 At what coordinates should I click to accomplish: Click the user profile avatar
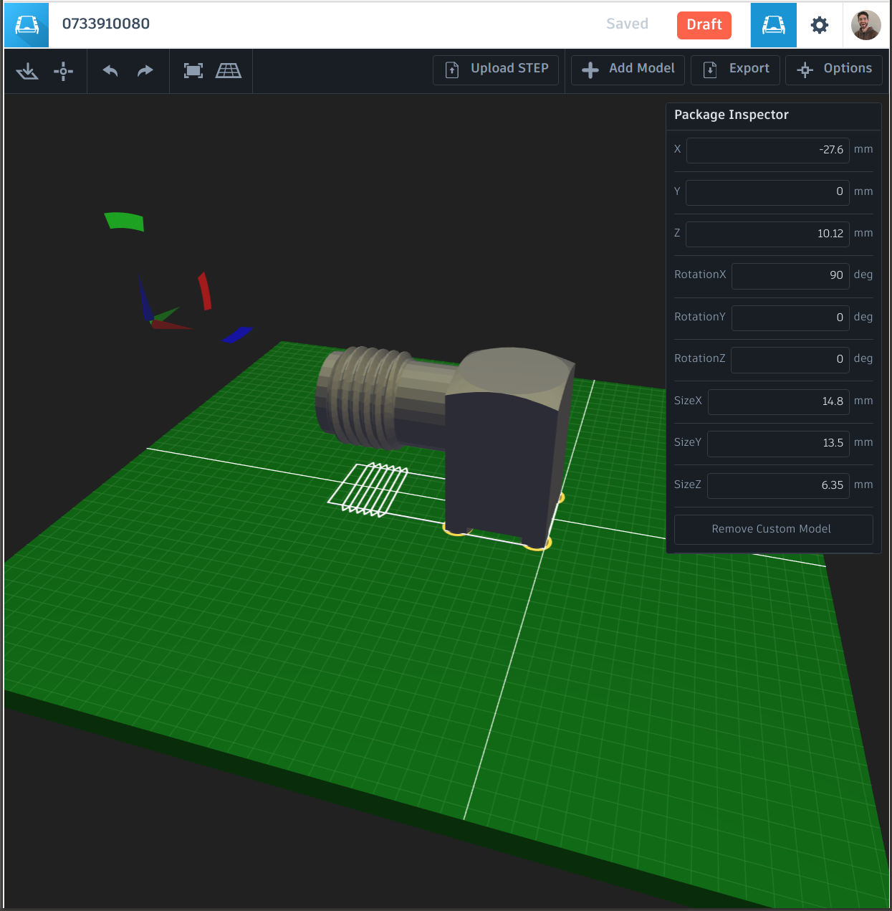865,24
